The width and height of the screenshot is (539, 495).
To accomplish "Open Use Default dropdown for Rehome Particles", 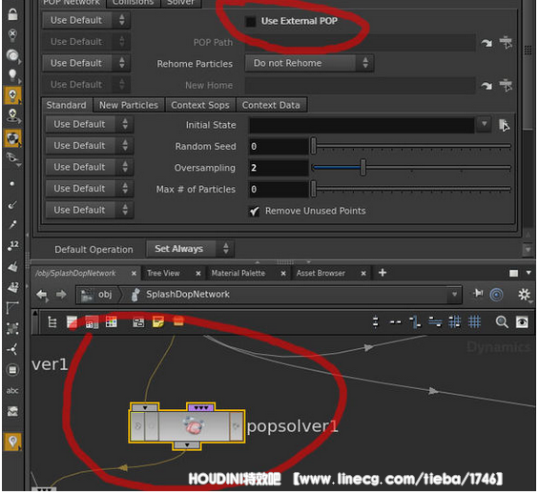I will (86, 63).
